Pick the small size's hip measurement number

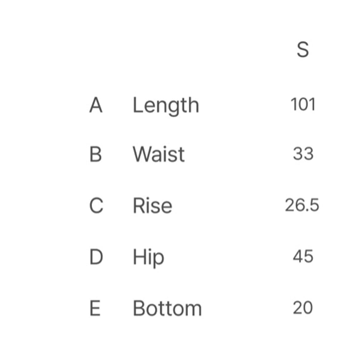tap(303, 256)
